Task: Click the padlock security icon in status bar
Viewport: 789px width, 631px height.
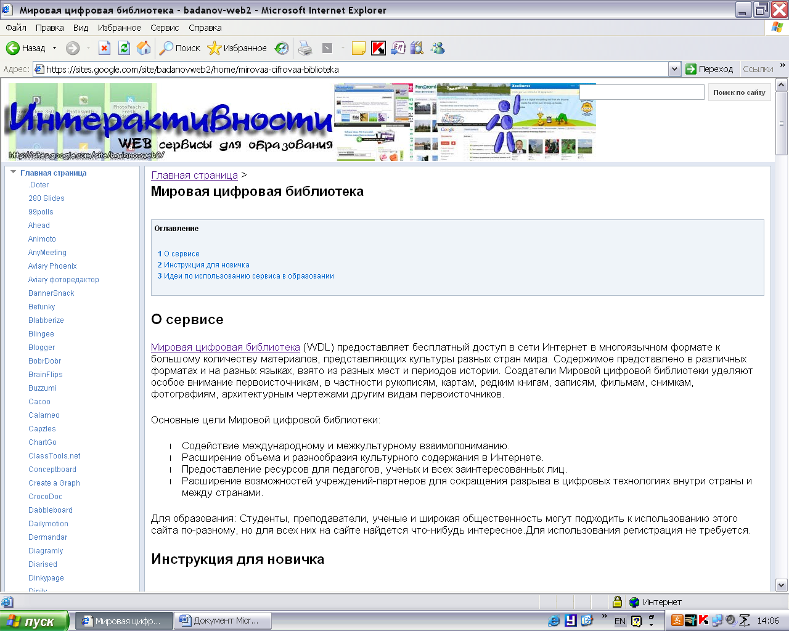Action: tap(617, 602)
